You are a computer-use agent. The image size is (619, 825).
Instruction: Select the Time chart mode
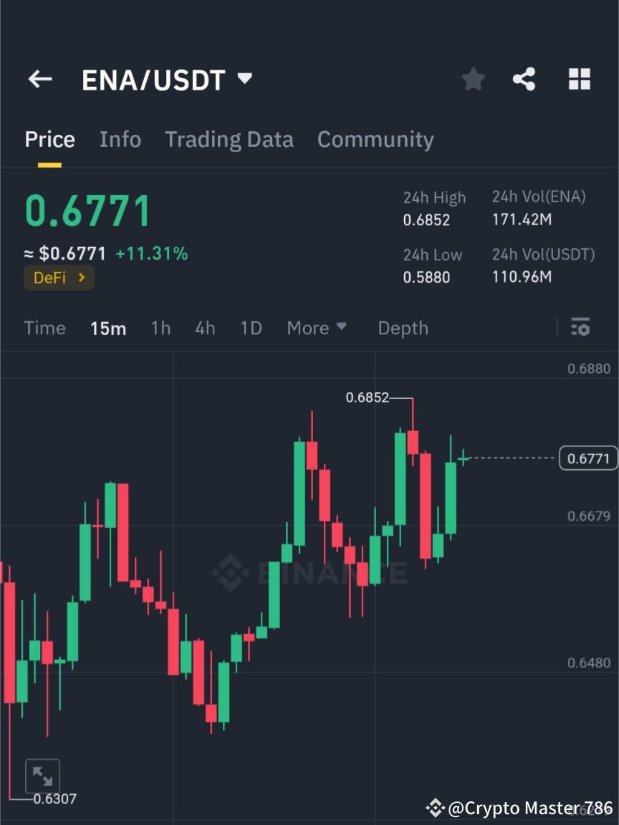click(44, 328)
